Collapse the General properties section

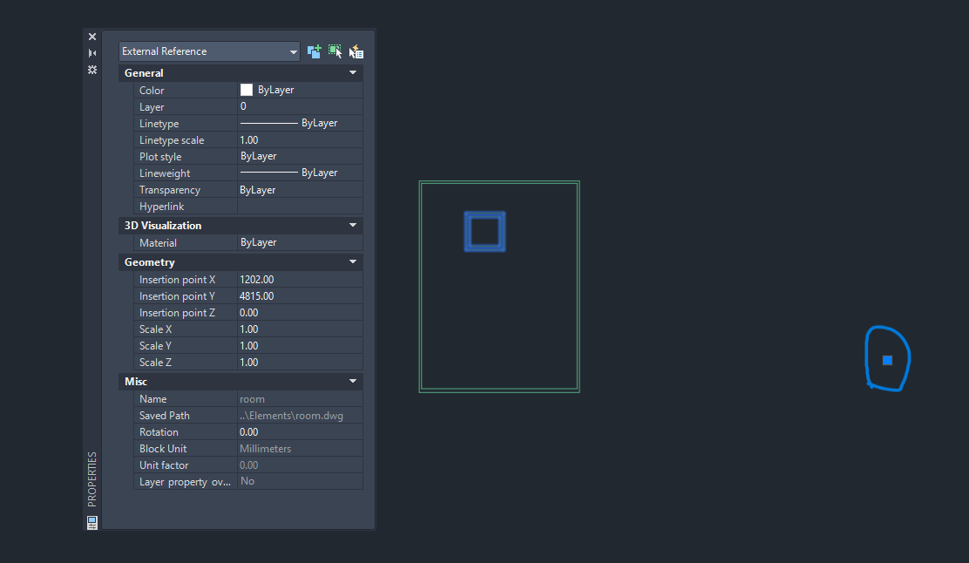pos(353,72)
